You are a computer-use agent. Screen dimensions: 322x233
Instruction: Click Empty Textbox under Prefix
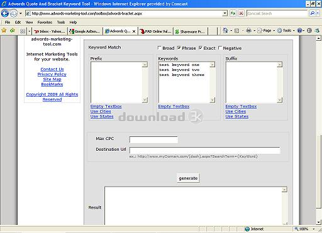(106, 106)
